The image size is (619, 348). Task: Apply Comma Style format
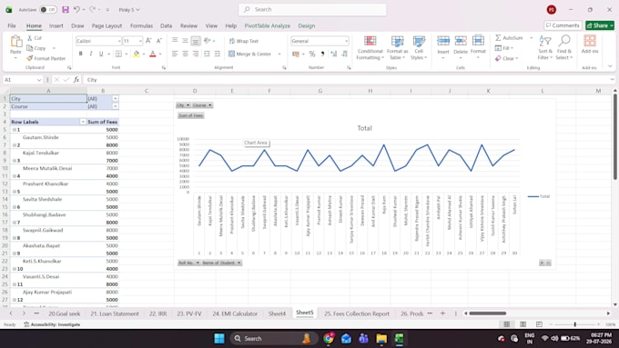pos(322,54)
